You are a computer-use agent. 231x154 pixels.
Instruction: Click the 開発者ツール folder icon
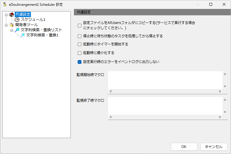pos(12,25)
